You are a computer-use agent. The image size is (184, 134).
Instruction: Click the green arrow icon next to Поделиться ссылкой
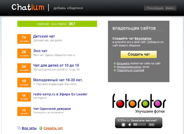[x=115, y=70]
